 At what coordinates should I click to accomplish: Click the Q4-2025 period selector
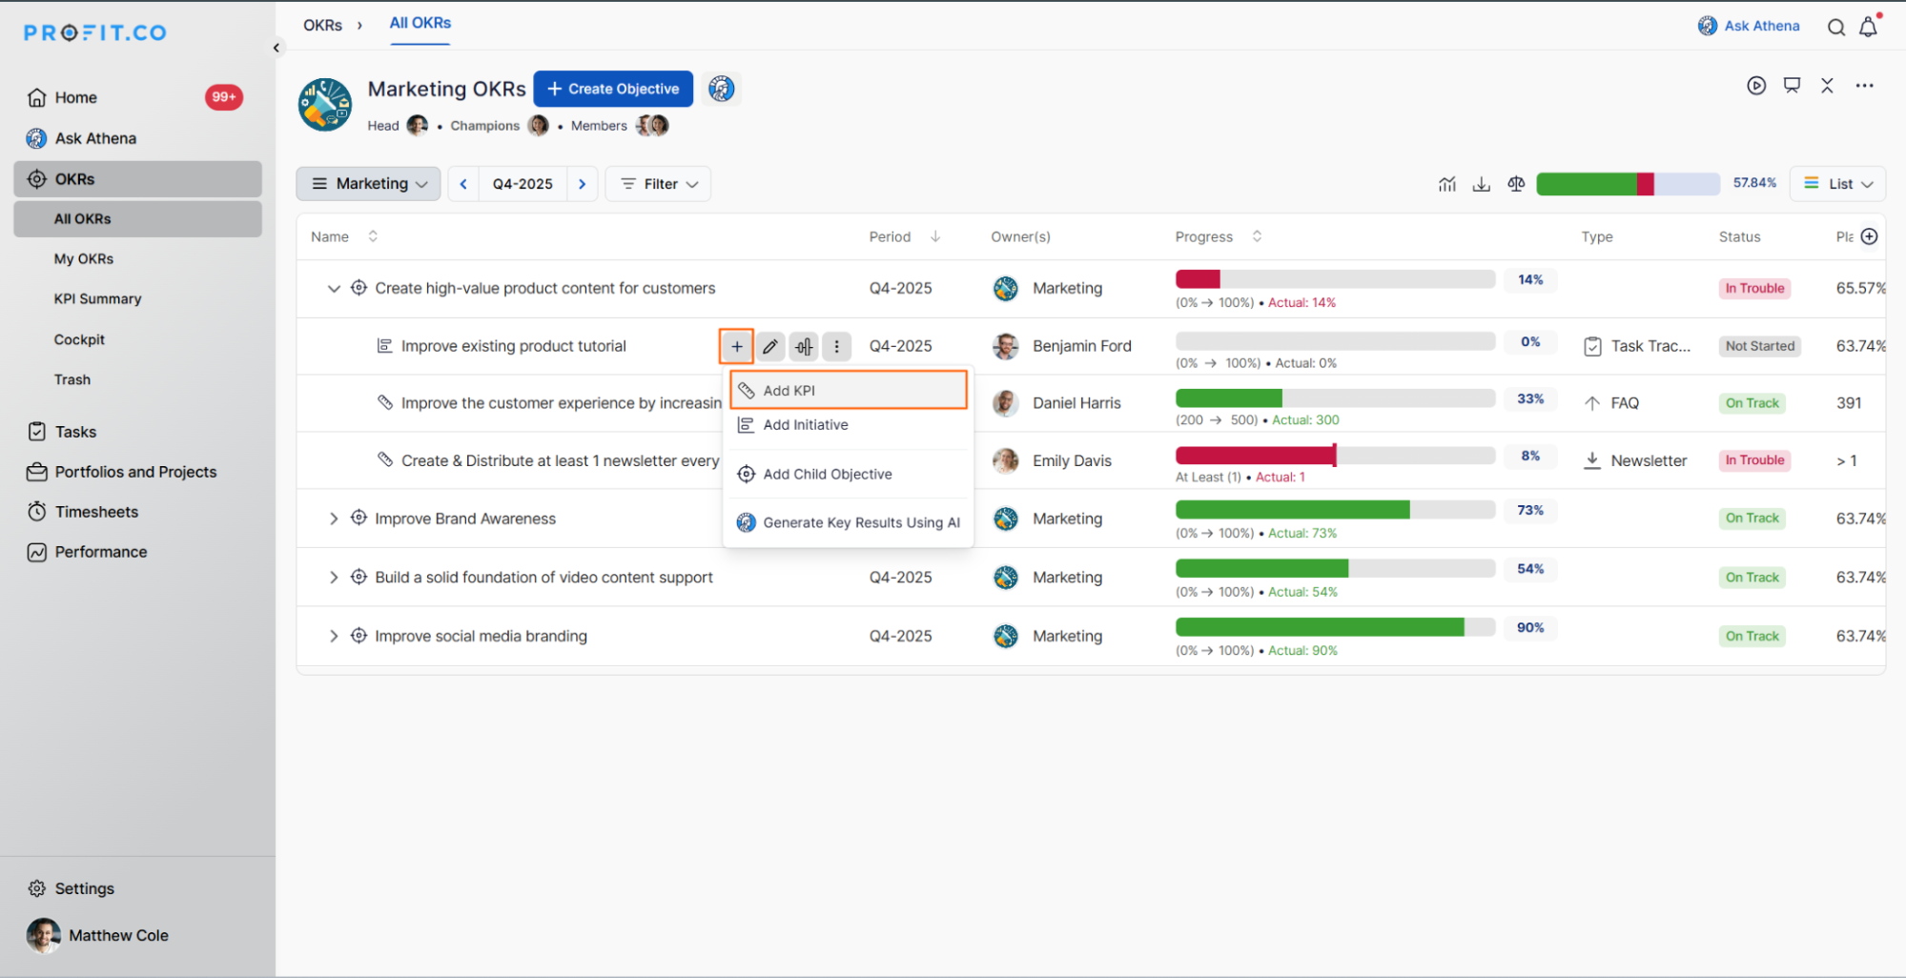523,184
